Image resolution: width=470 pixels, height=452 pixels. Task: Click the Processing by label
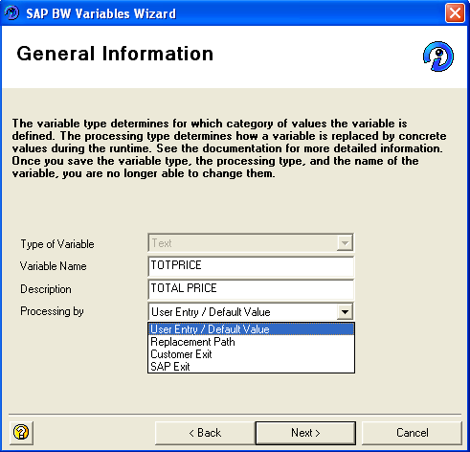pyautogui.click(x=52, y=311)
